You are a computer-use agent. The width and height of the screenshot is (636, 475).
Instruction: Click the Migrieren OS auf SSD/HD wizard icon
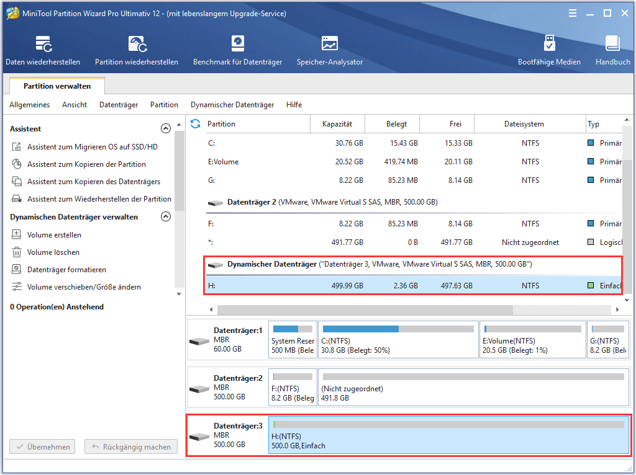pyautogui.click(x=17, y=146)
